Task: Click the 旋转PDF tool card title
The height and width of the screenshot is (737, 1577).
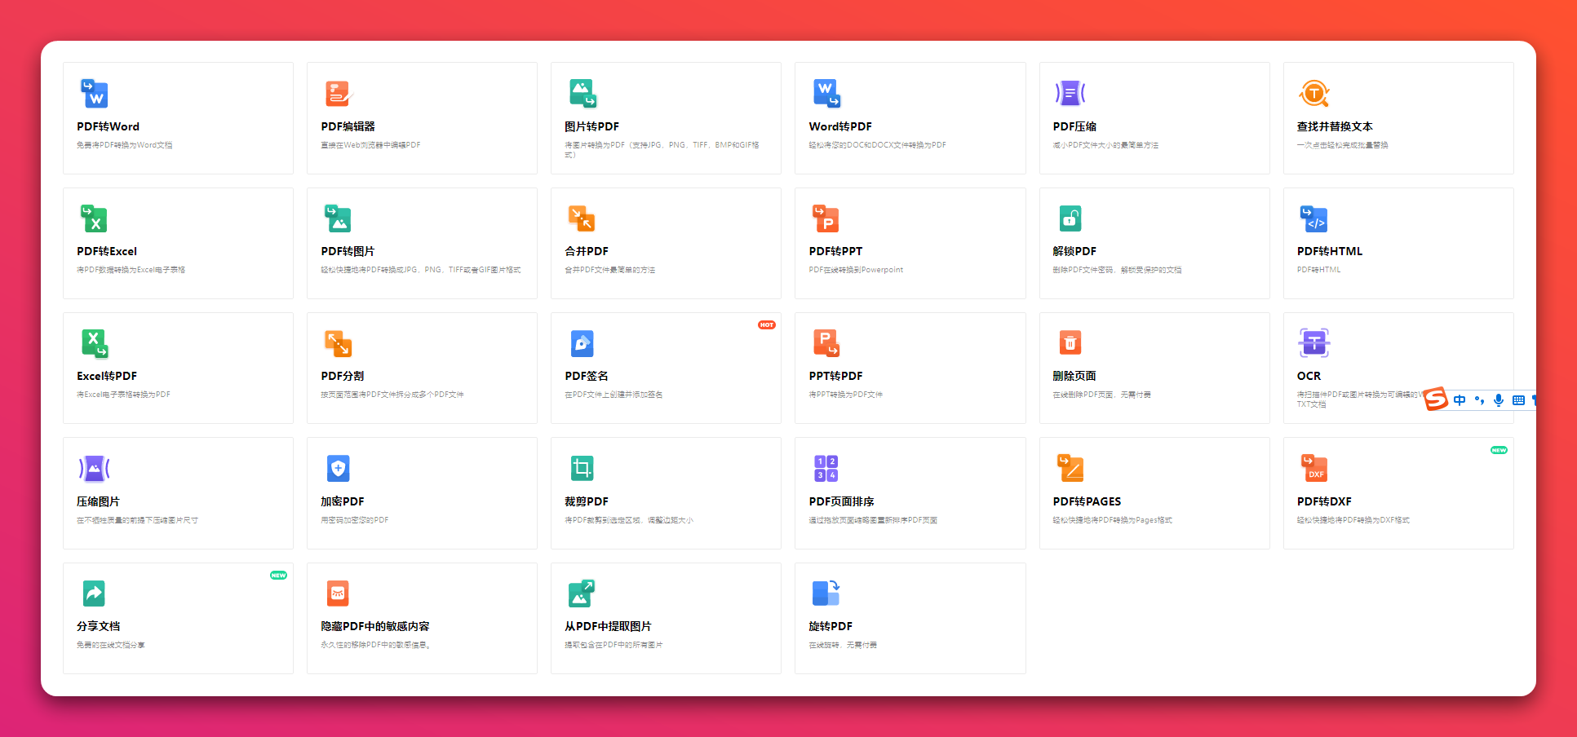Action: [x=830, y=626]
